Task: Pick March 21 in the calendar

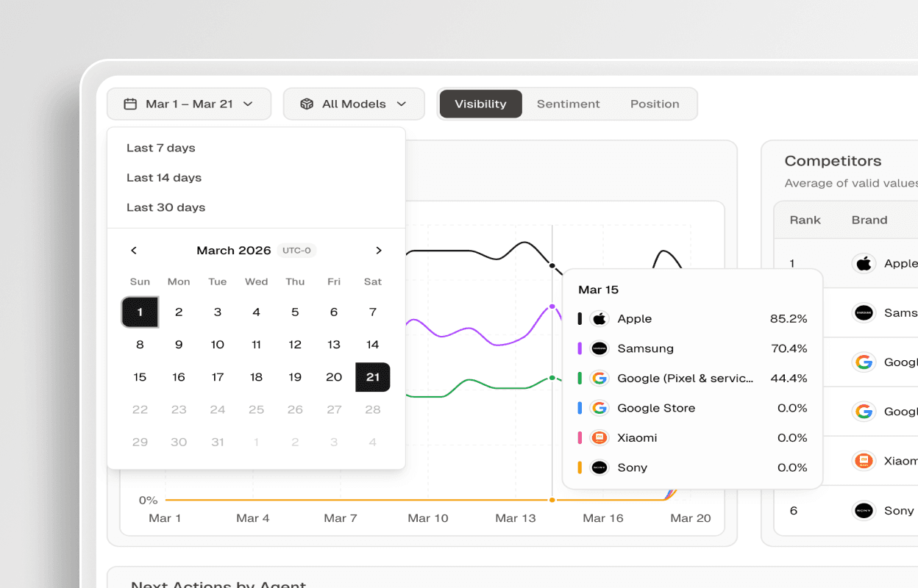Action: [373, 377]
